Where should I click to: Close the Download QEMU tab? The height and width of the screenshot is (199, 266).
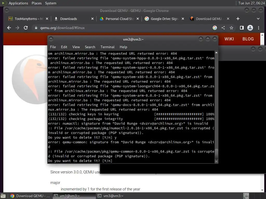[x=228, y=19]
